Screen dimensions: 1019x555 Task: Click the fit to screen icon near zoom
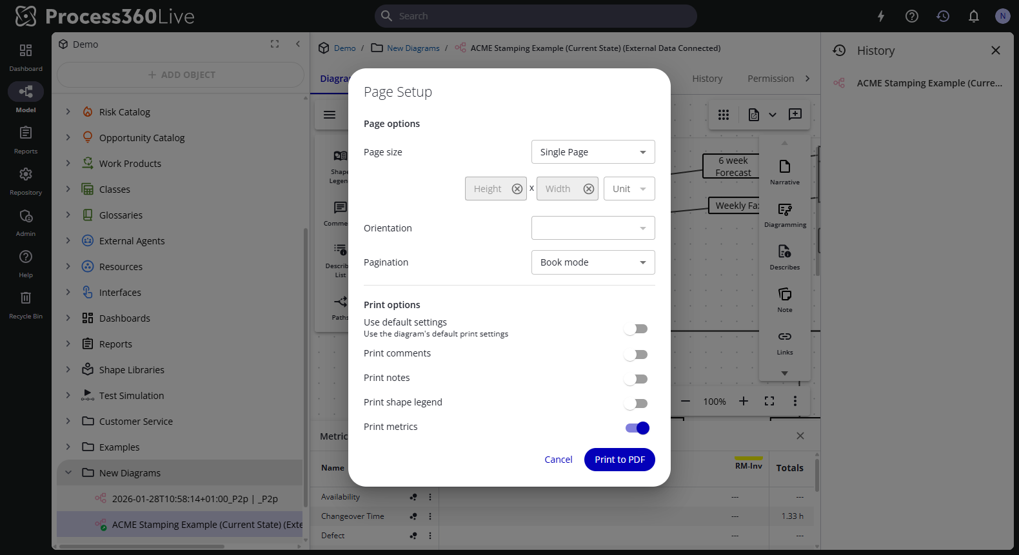click(x=769, y=401)
